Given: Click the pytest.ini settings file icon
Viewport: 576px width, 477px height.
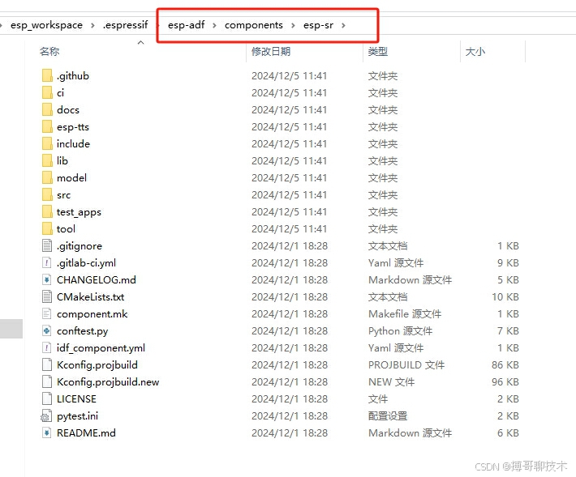Looking at the screenshot, I should point(46,415).
